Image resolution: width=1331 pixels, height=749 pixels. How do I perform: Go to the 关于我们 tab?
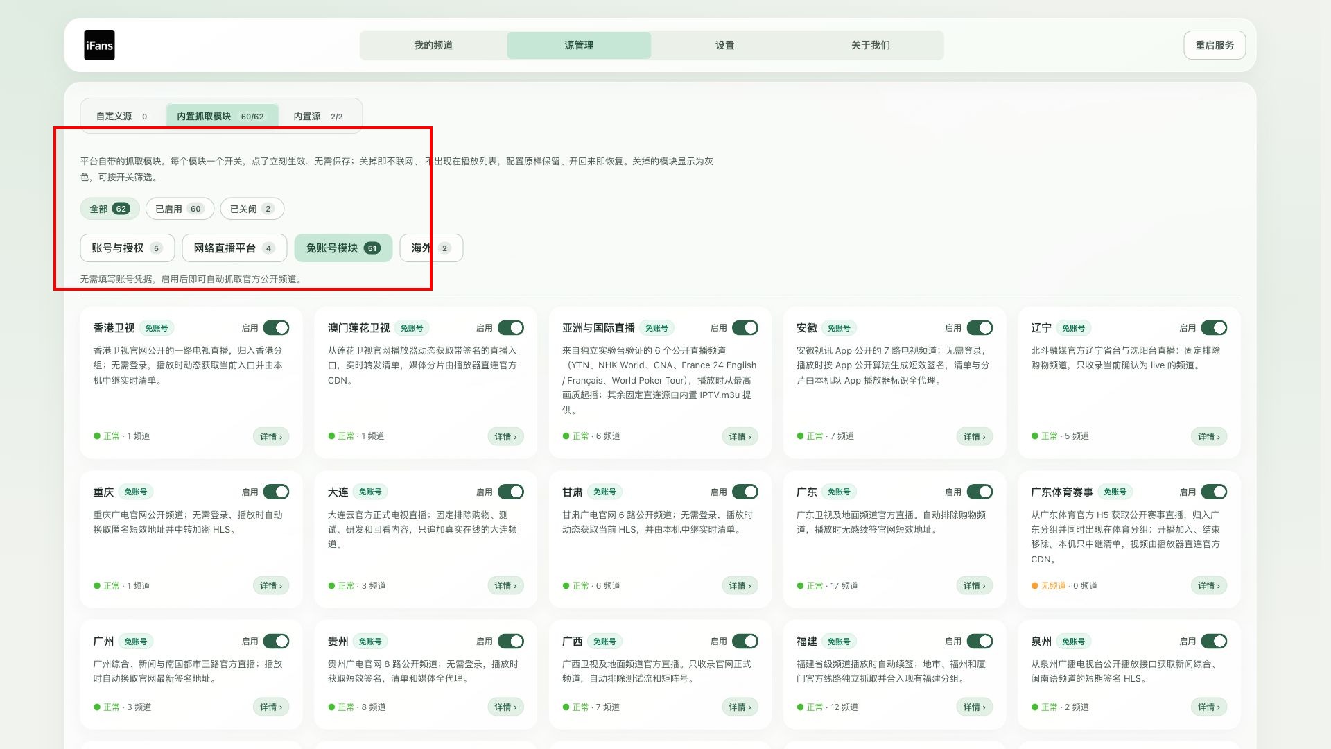click(x=870, y=45)
